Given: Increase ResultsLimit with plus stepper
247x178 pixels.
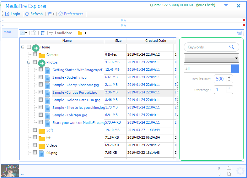Looking at the screenshot, I should pos(229,77).
